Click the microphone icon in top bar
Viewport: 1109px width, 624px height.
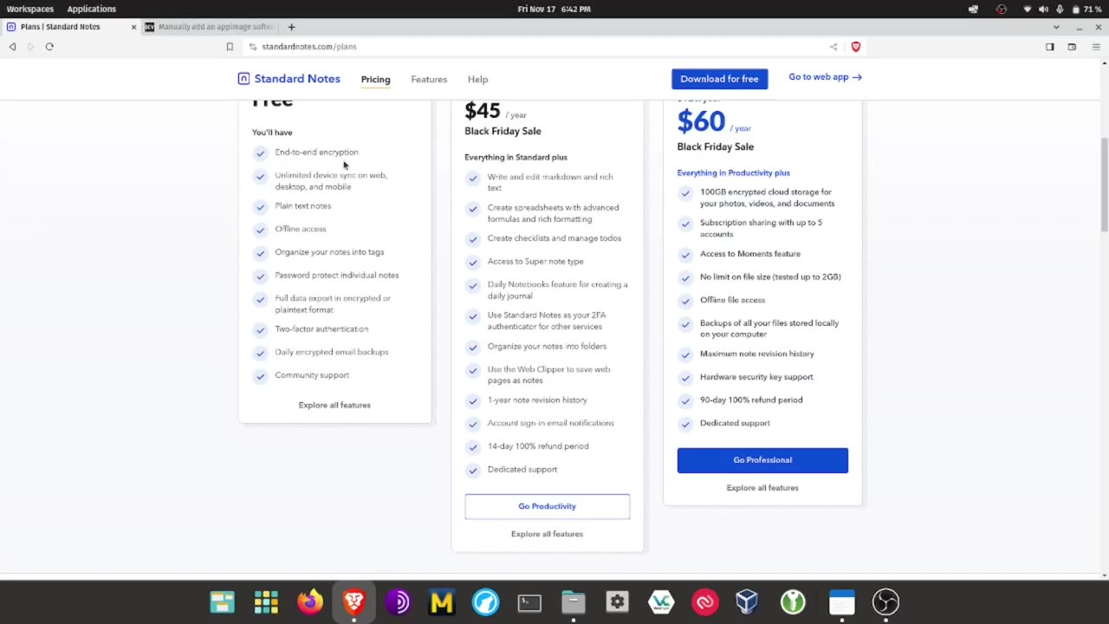[x=1060, y=9]
